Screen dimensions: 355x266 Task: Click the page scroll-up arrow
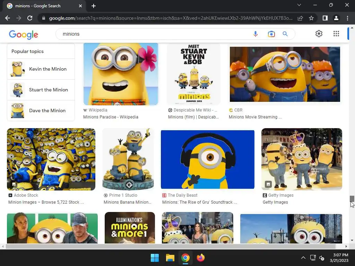[x=352, y=28]
